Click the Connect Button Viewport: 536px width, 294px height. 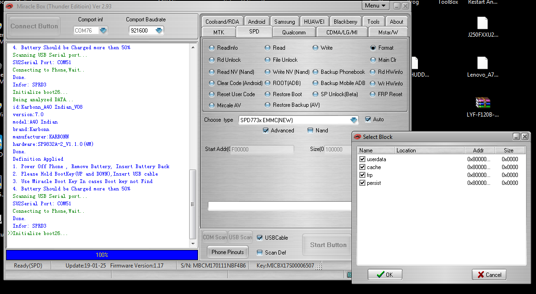(x=34, y=26)
